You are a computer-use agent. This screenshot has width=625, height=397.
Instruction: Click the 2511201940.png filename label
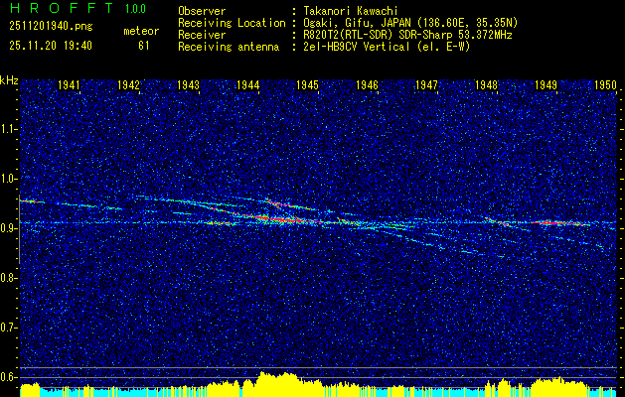click(51, 27)
